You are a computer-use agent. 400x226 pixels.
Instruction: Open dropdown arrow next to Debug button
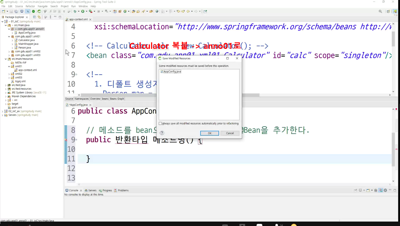tap(79, 11)
